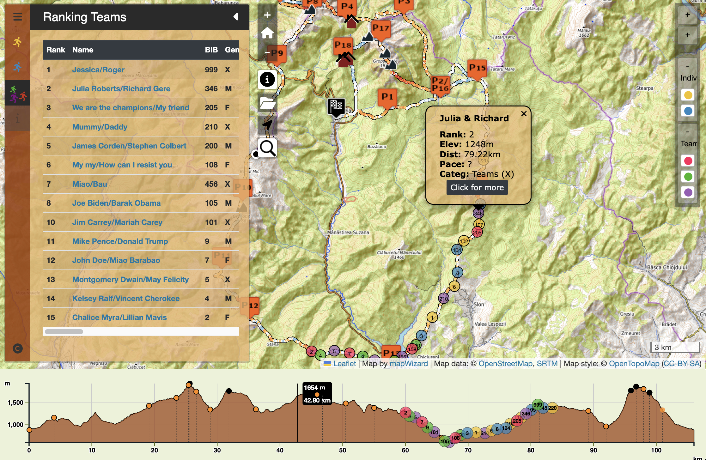706x460 pixels.
Task: Activate the locate-me arrow button
Action: coord(267,125)
